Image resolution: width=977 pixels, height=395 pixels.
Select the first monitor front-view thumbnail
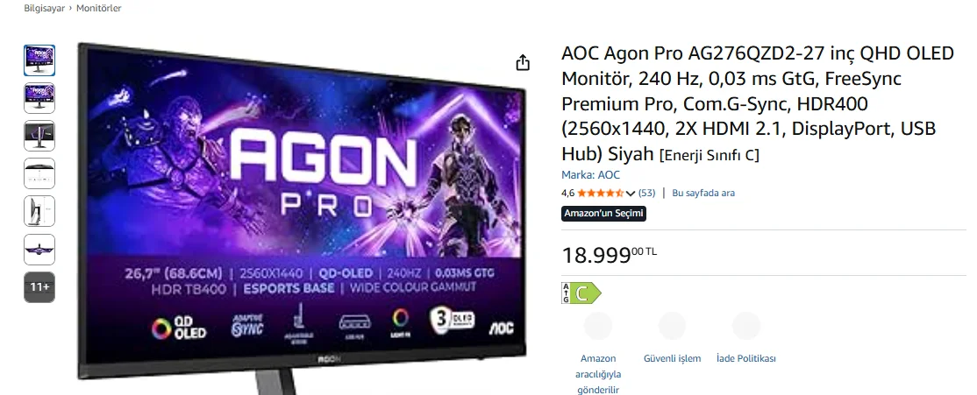coord(39,60)
